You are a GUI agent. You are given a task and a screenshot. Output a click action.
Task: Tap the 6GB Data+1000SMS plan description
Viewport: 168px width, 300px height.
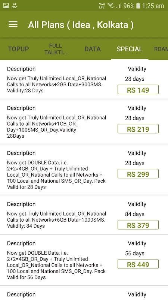point(57,220)
